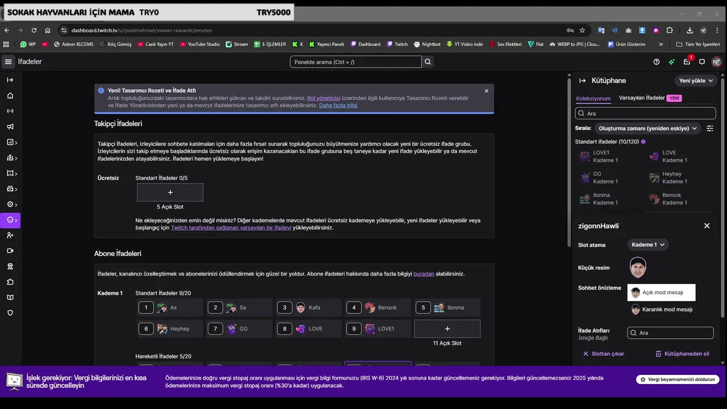Focus the Panelde arama search field
Image resolution: width=727 pixels, height=409 pixels.
click(356, 62)
